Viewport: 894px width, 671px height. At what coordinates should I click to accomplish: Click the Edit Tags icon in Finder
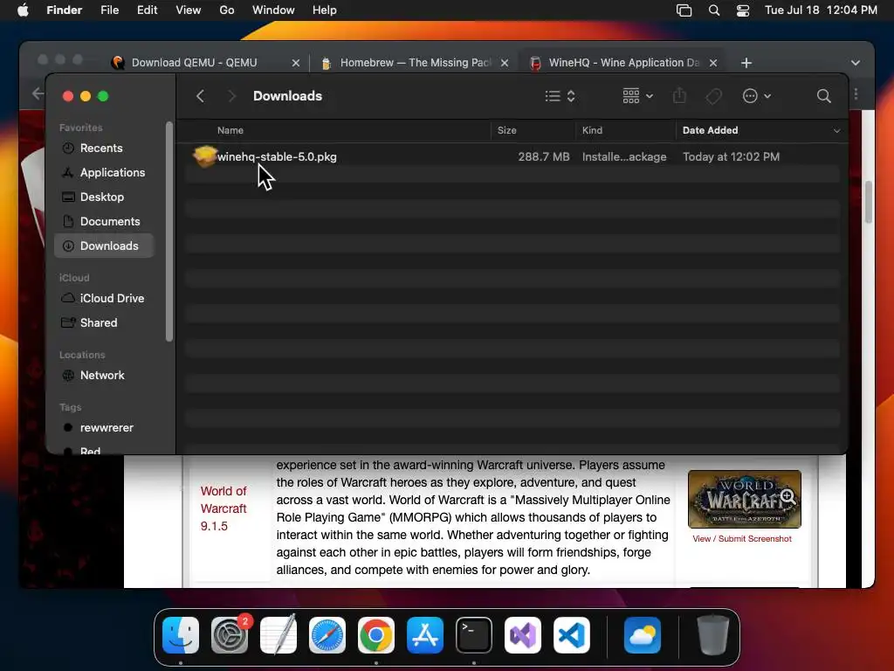(x=714, y=96)
